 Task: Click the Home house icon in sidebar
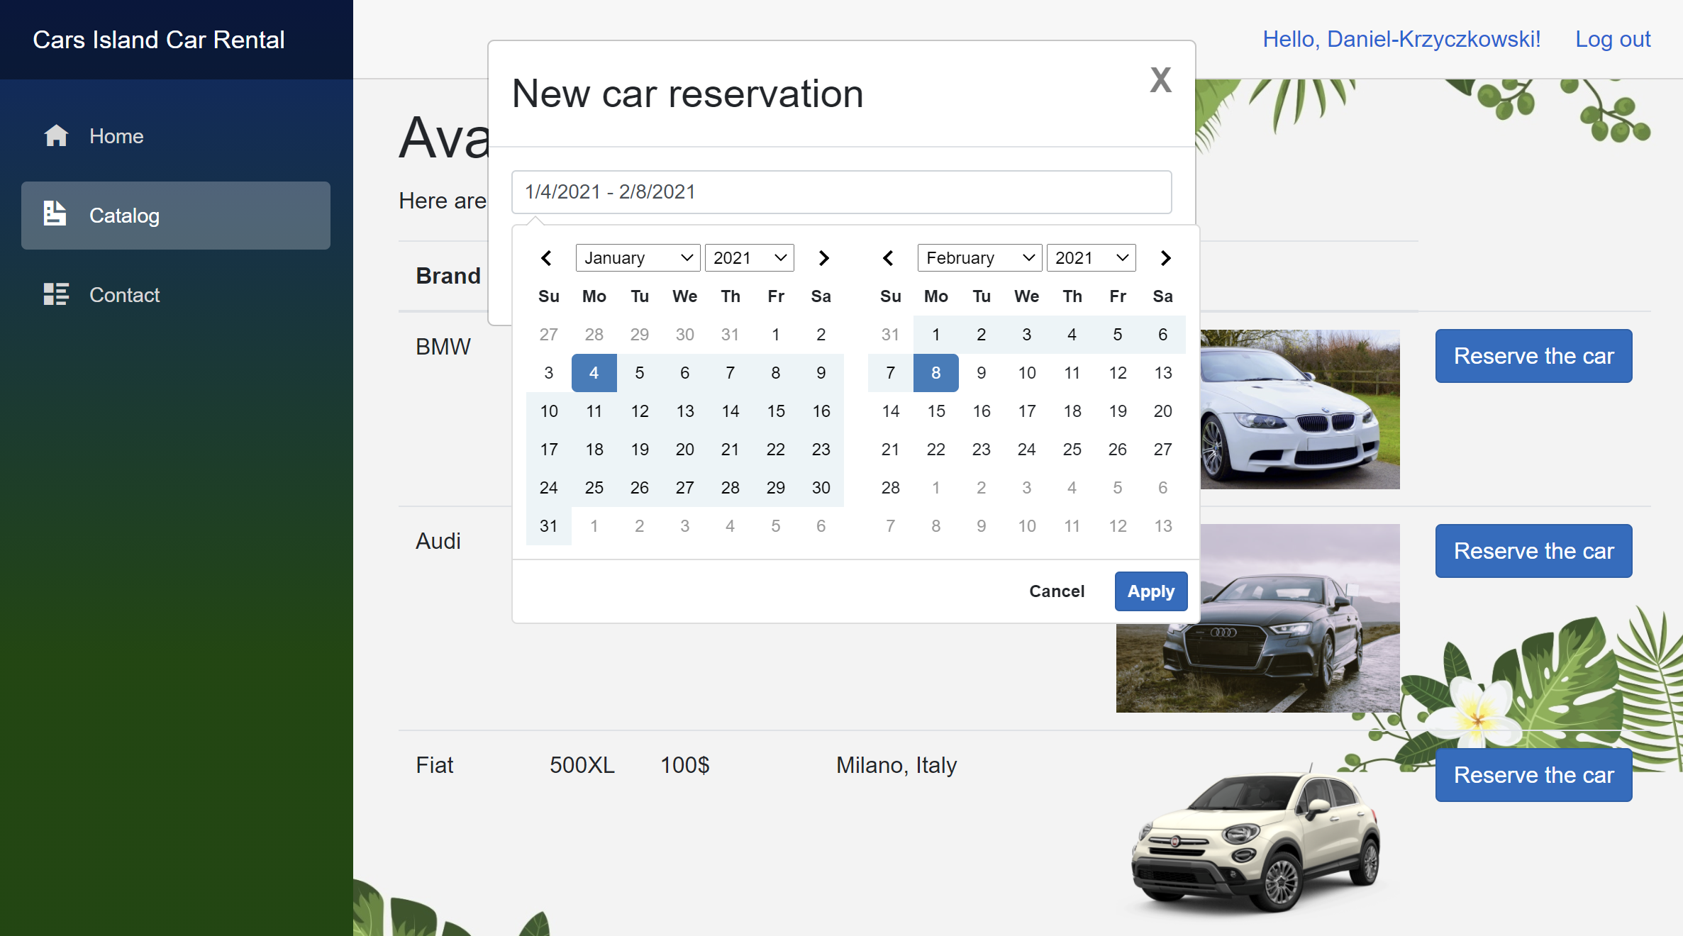pyautogui.click(x=56, y=135)
